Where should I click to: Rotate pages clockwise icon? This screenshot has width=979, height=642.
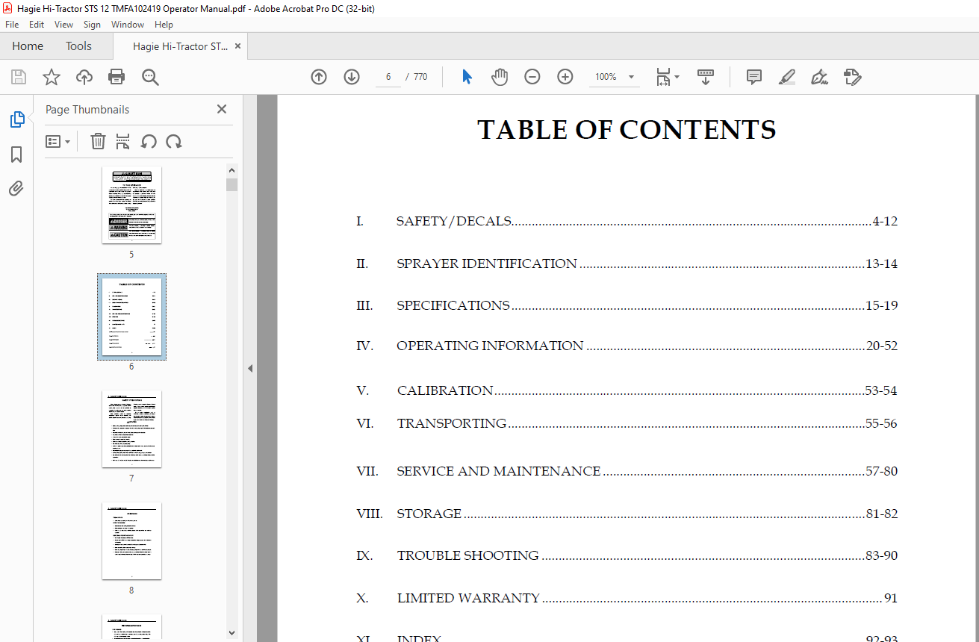pyautogui.click(x=174, y=141)
